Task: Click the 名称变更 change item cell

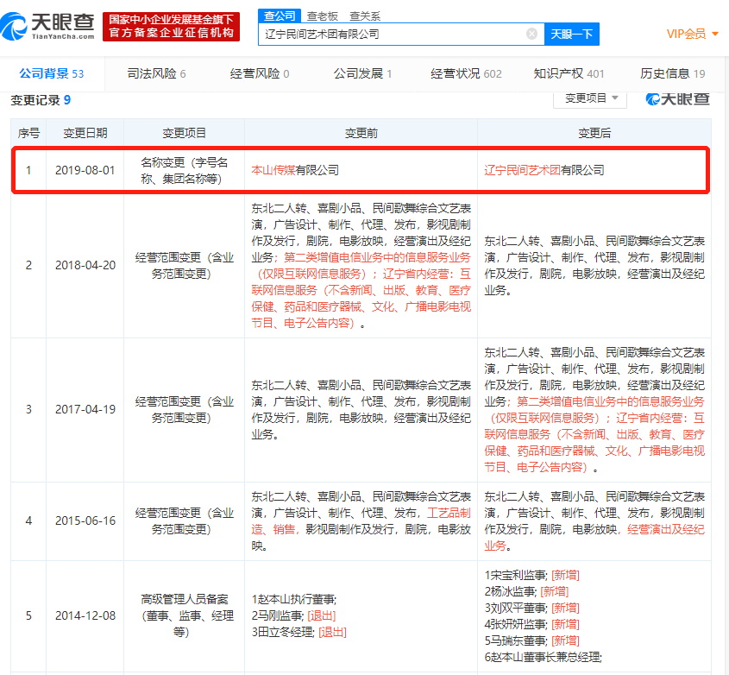Action: 184,170
